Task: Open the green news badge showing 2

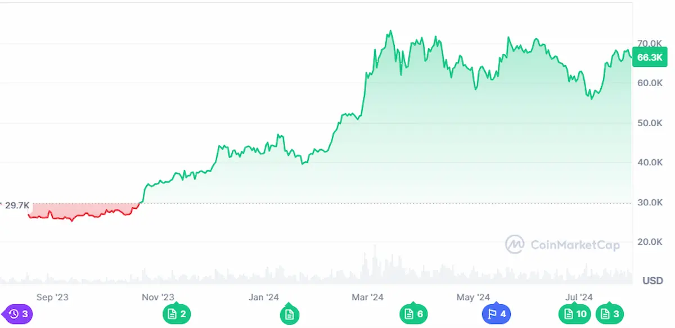Action: click(x=177, y=314)
